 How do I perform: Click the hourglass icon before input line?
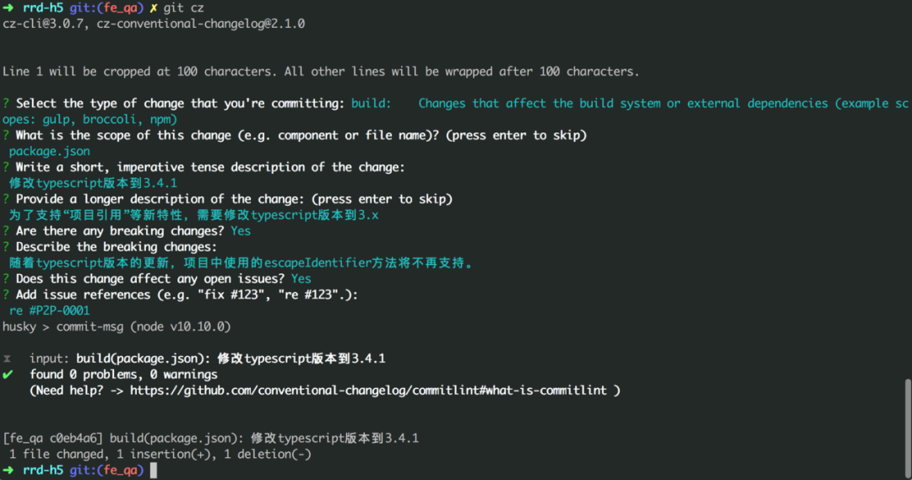[7, 359]
